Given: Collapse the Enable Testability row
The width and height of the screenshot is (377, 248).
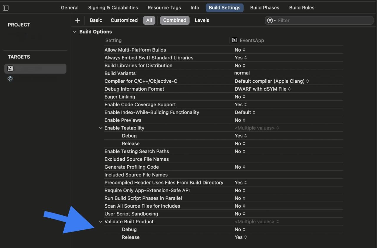Looking at the screenshot, I should click(x=101, y=128).
